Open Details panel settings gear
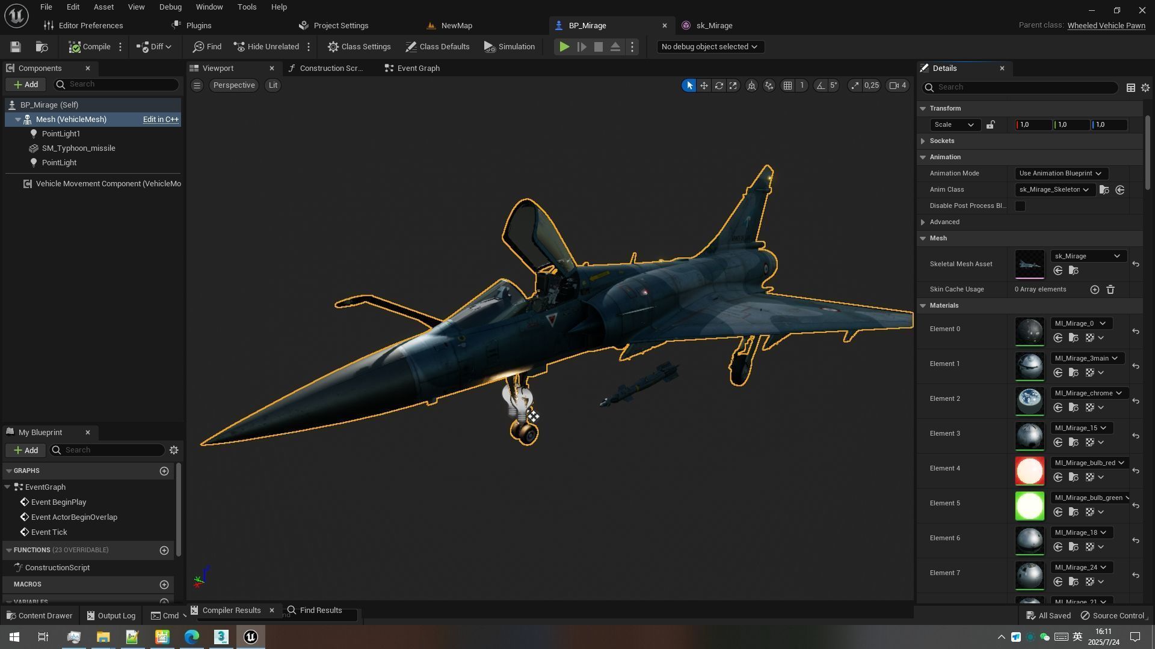Image resolution: width=1155 pixels, height=649 pixels. point(1145,88)
